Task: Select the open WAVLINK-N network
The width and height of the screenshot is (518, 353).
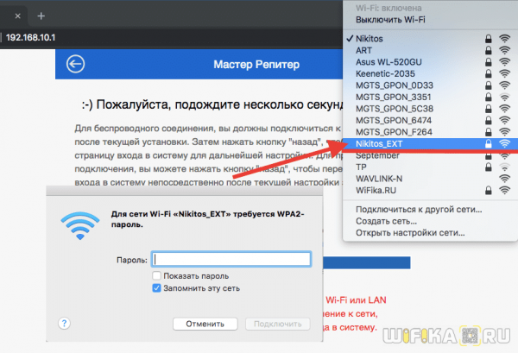Action: click(x=431, y=179)
